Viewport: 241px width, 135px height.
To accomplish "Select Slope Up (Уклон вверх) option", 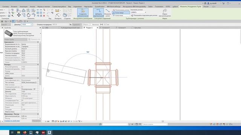I will click(121, 13).
